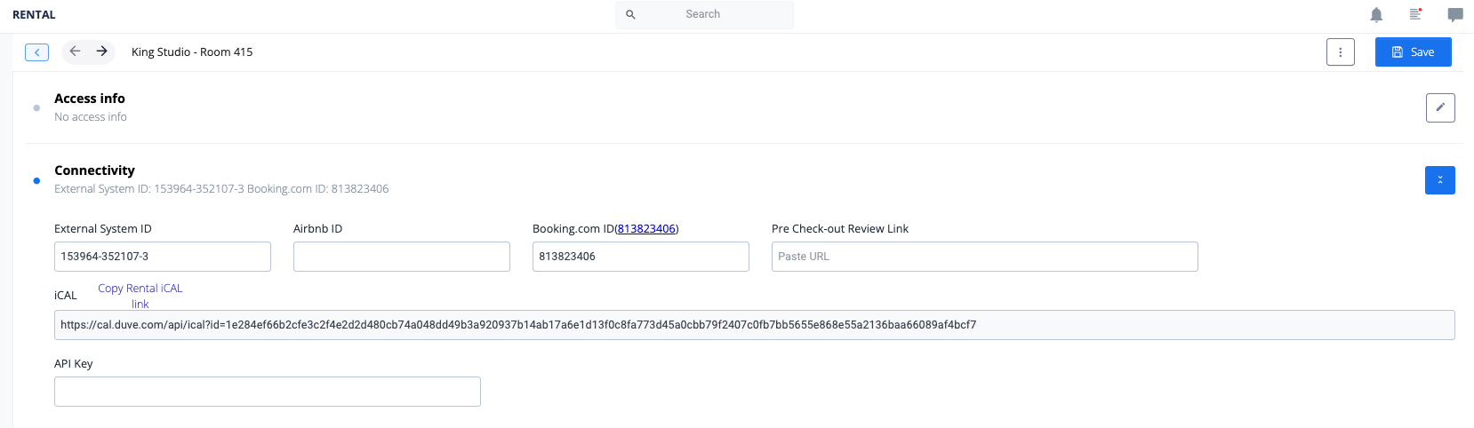Go to previous rental arrow
The width and height of the screenshot is (1474, 428).
76,52
